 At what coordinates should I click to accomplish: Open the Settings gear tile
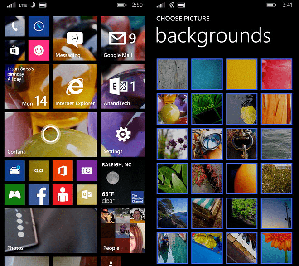click(123, 135)
